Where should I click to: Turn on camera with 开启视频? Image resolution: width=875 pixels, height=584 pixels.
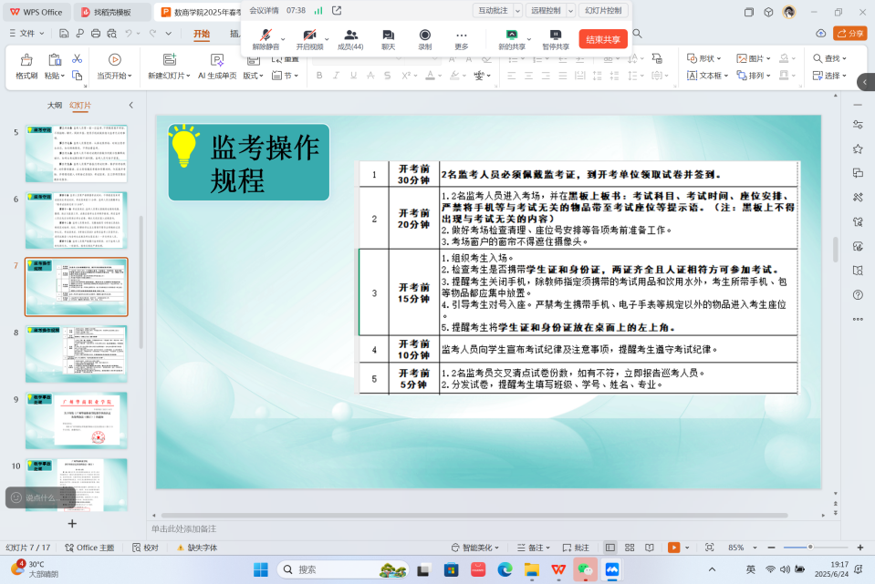pyautogui.click(x=309, y=35)
